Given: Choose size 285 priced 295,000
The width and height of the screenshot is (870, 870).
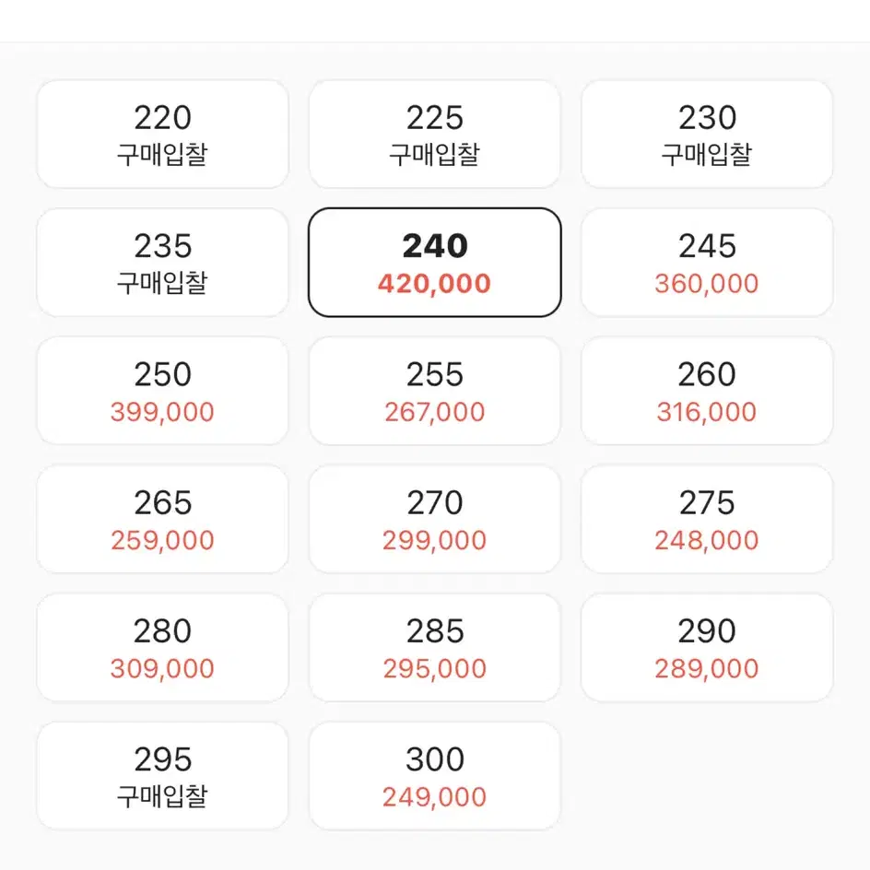Looking at the screenshot, I should (x=434, y=648).
